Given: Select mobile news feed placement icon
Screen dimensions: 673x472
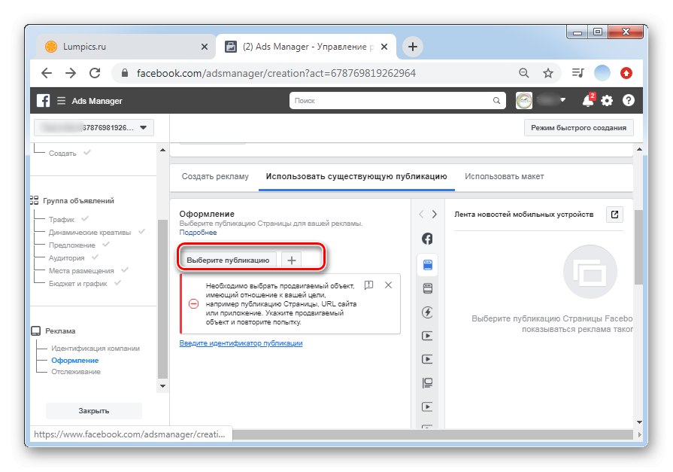Looking at the screenshot, I should click(428, 265).
